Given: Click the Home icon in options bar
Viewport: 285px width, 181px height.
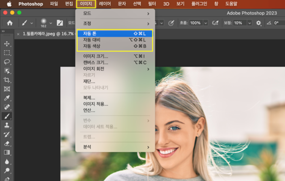Looking at the screenshot, I should [9, 23].
